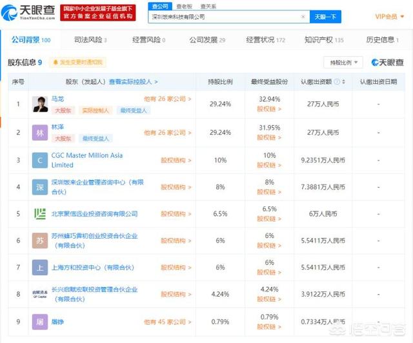
Task: Open 股权链 for 32.94% row
Action: coord(269,109)
